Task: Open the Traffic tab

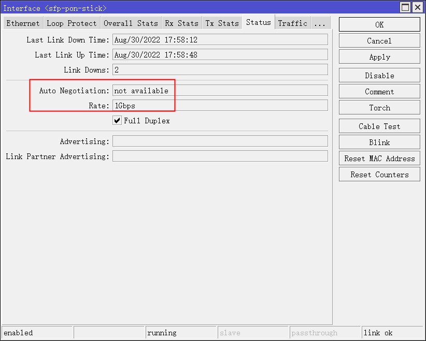Action: (293, 23)
